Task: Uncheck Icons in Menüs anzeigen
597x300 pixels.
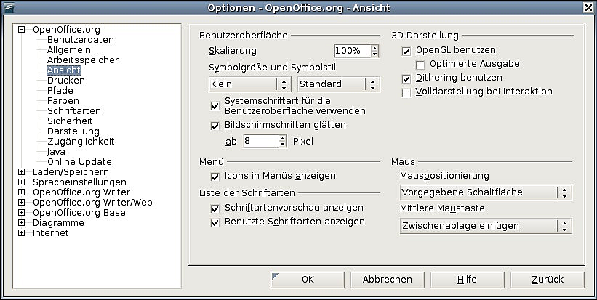Action: tap(215, 177)
